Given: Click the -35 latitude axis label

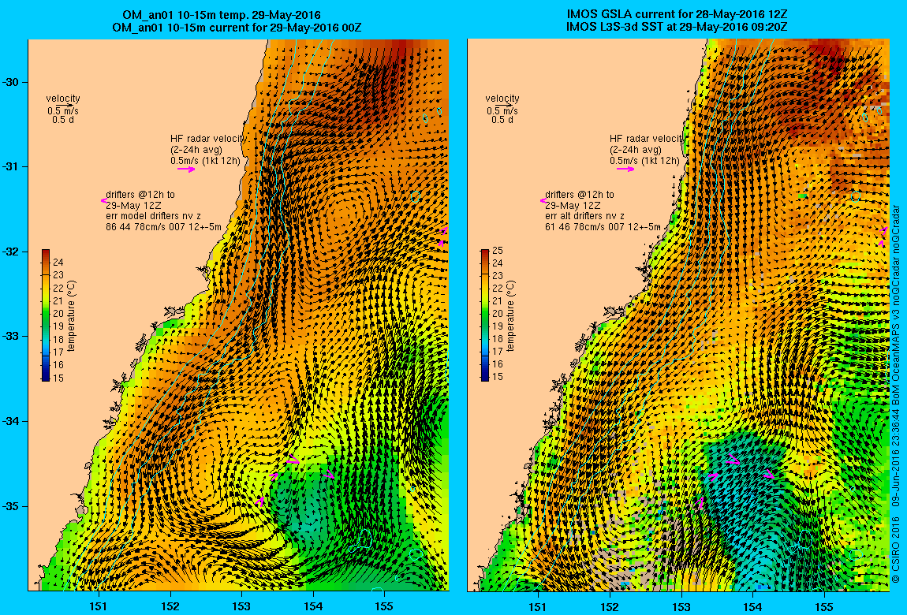Looking at the screenshot, I should (x=11, y=505).
